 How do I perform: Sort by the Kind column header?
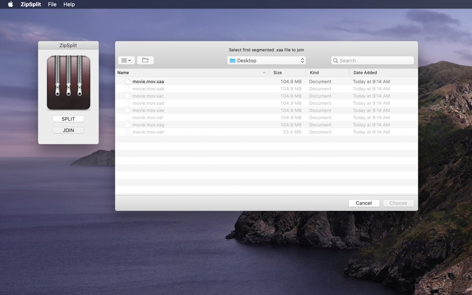(x=327, y=73)
